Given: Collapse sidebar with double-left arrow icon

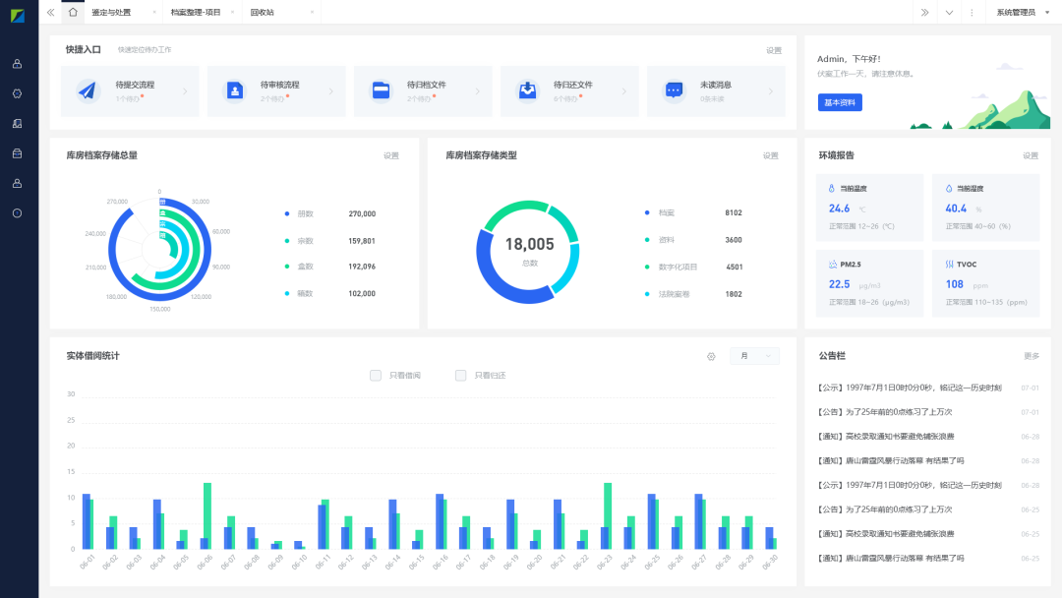Looking at the screenshot, I should [50, 12].
